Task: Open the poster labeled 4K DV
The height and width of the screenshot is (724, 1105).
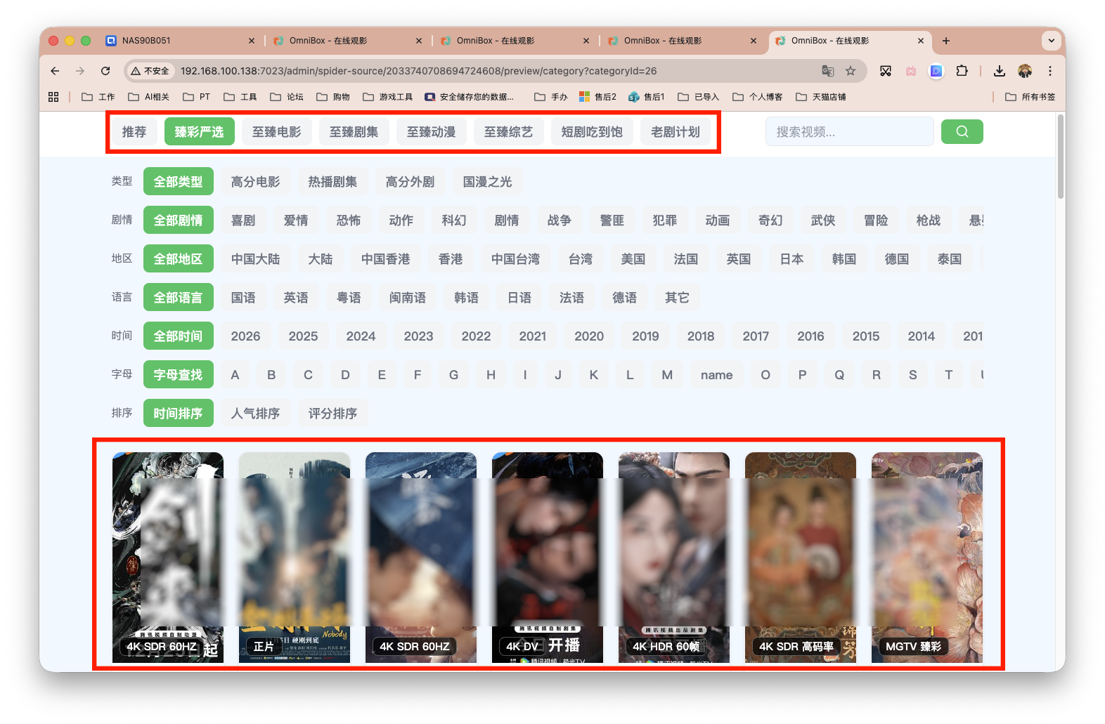Action: [548, 558]
